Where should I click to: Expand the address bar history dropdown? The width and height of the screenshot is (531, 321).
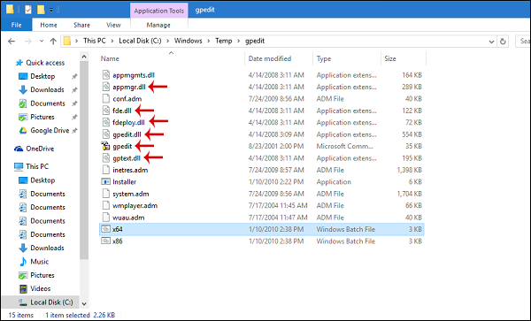(491, 42)
